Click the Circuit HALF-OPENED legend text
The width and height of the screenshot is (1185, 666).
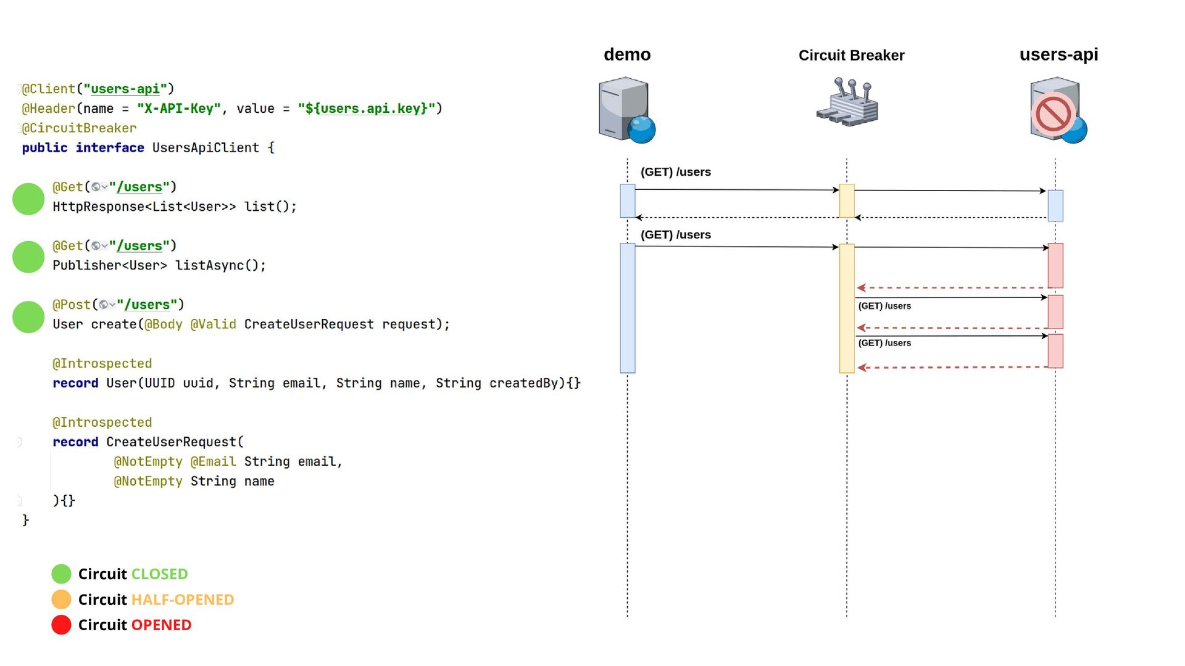(x=156, y=599)
